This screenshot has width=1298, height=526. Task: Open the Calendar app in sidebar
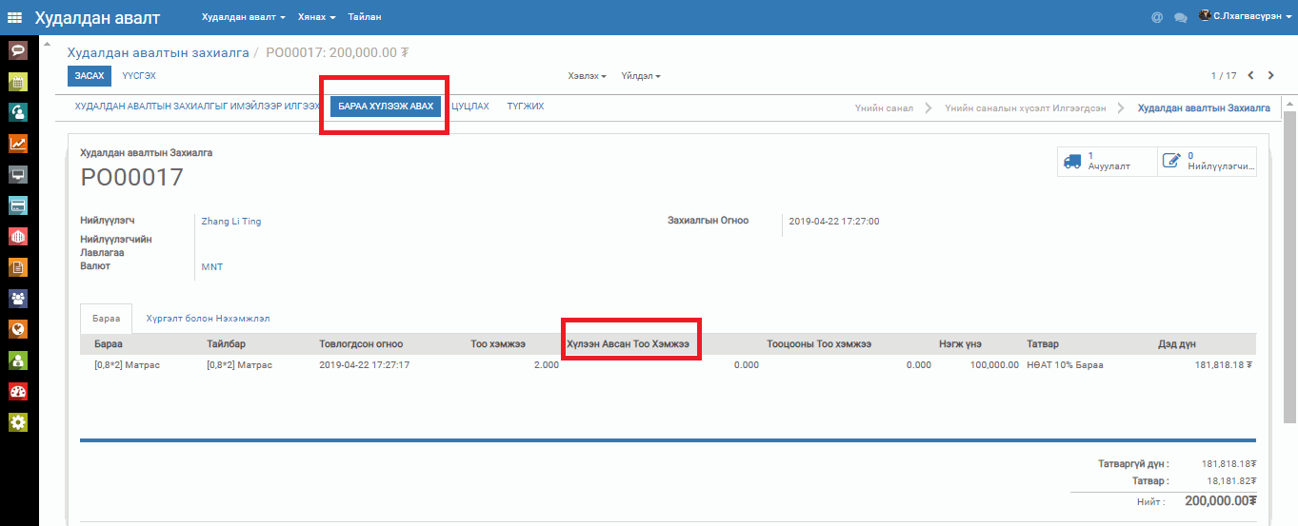point(18,82)
